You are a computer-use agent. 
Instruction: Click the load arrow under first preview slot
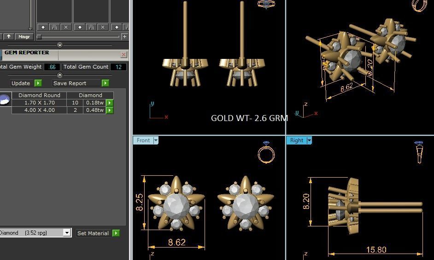[x=43, y=27]
